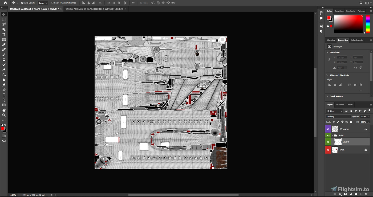The image size is (373, 197).
Task: Open the Fill slider dropdown arrow
Action: [369, 122]
